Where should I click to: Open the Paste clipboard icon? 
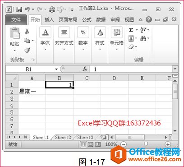click(14, 33)
